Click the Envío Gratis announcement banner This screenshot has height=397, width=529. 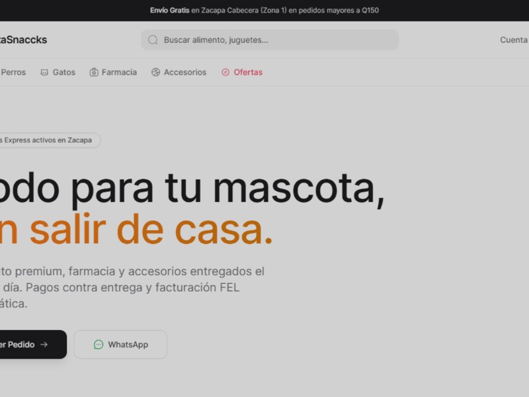264,11
